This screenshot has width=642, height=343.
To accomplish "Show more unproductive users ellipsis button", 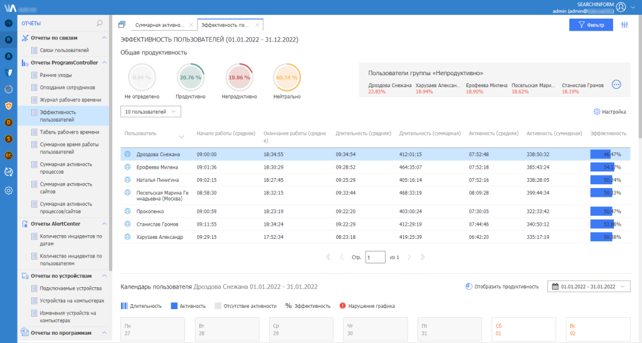I will point(616,85).
